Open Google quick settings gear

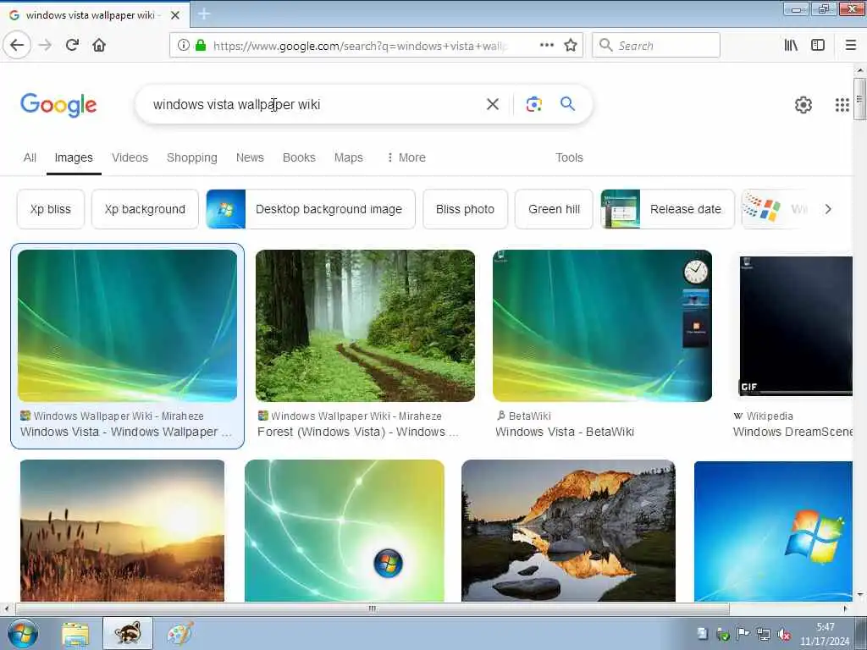tap(803, 104)
